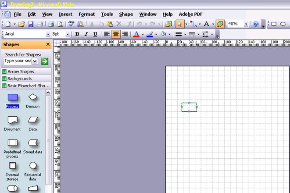Pick the Rectangle drawing tool
Viewport: 290px width, 193px height.
274,24
